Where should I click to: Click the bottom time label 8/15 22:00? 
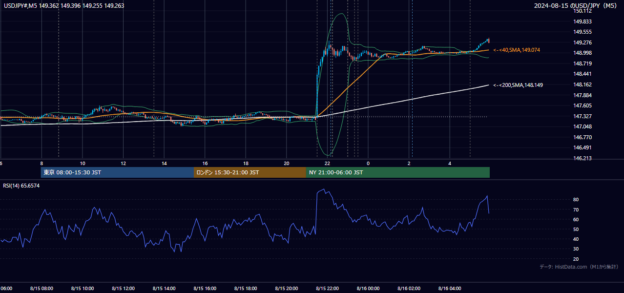tap(327, 289)
